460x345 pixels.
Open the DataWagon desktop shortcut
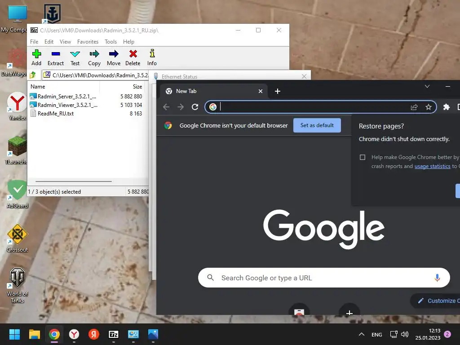(x=14, y=63)
